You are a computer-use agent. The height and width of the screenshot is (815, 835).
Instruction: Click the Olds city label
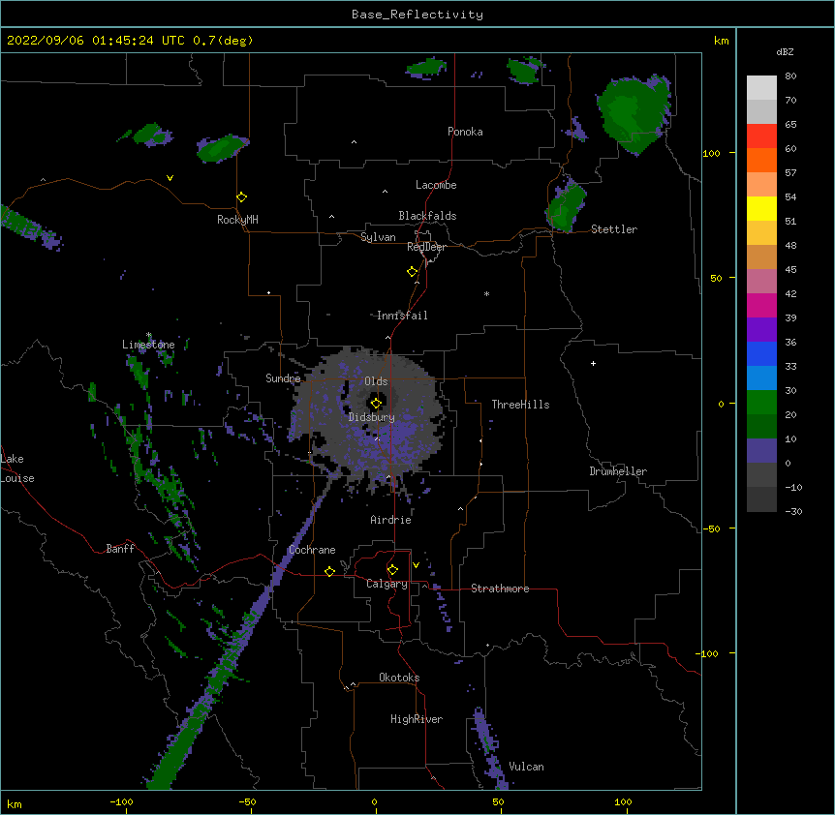click(376, 381)
